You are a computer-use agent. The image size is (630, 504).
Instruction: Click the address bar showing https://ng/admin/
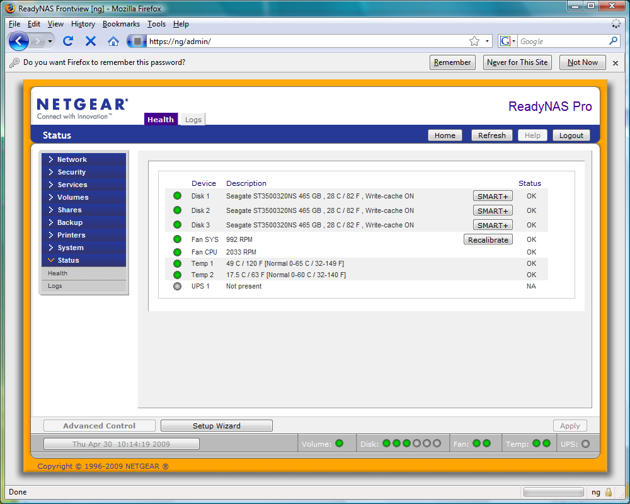click(307, 42)
